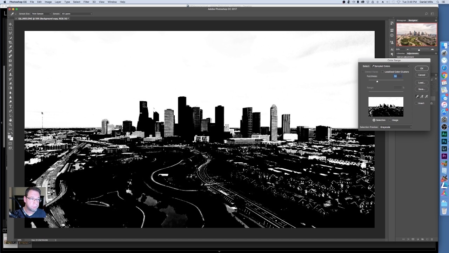
Task: Open the Select menu
Action: pos(76,2)
